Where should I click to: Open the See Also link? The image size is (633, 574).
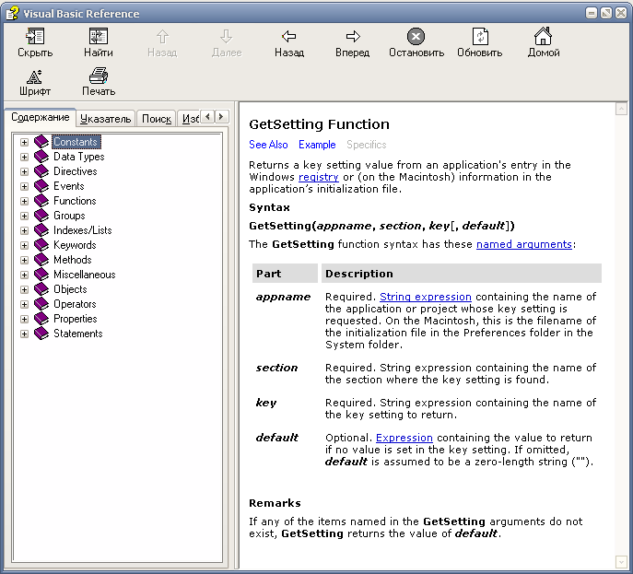point(268,145)
